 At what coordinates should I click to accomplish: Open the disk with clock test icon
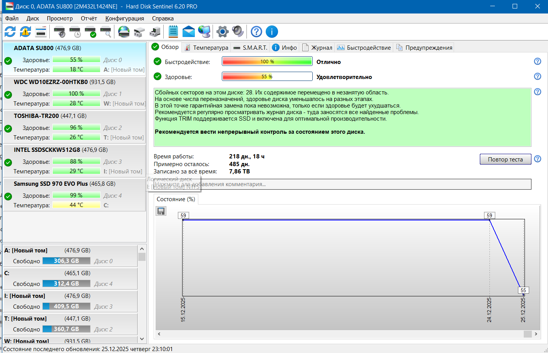click(75, 32)
